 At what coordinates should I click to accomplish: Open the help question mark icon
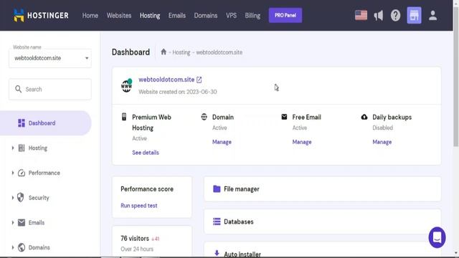(395, 15)
